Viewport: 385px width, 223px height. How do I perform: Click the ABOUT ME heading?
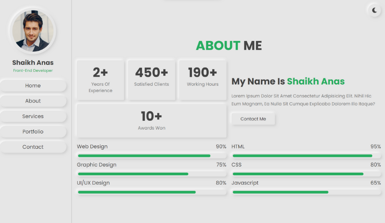tap(229, 46)
